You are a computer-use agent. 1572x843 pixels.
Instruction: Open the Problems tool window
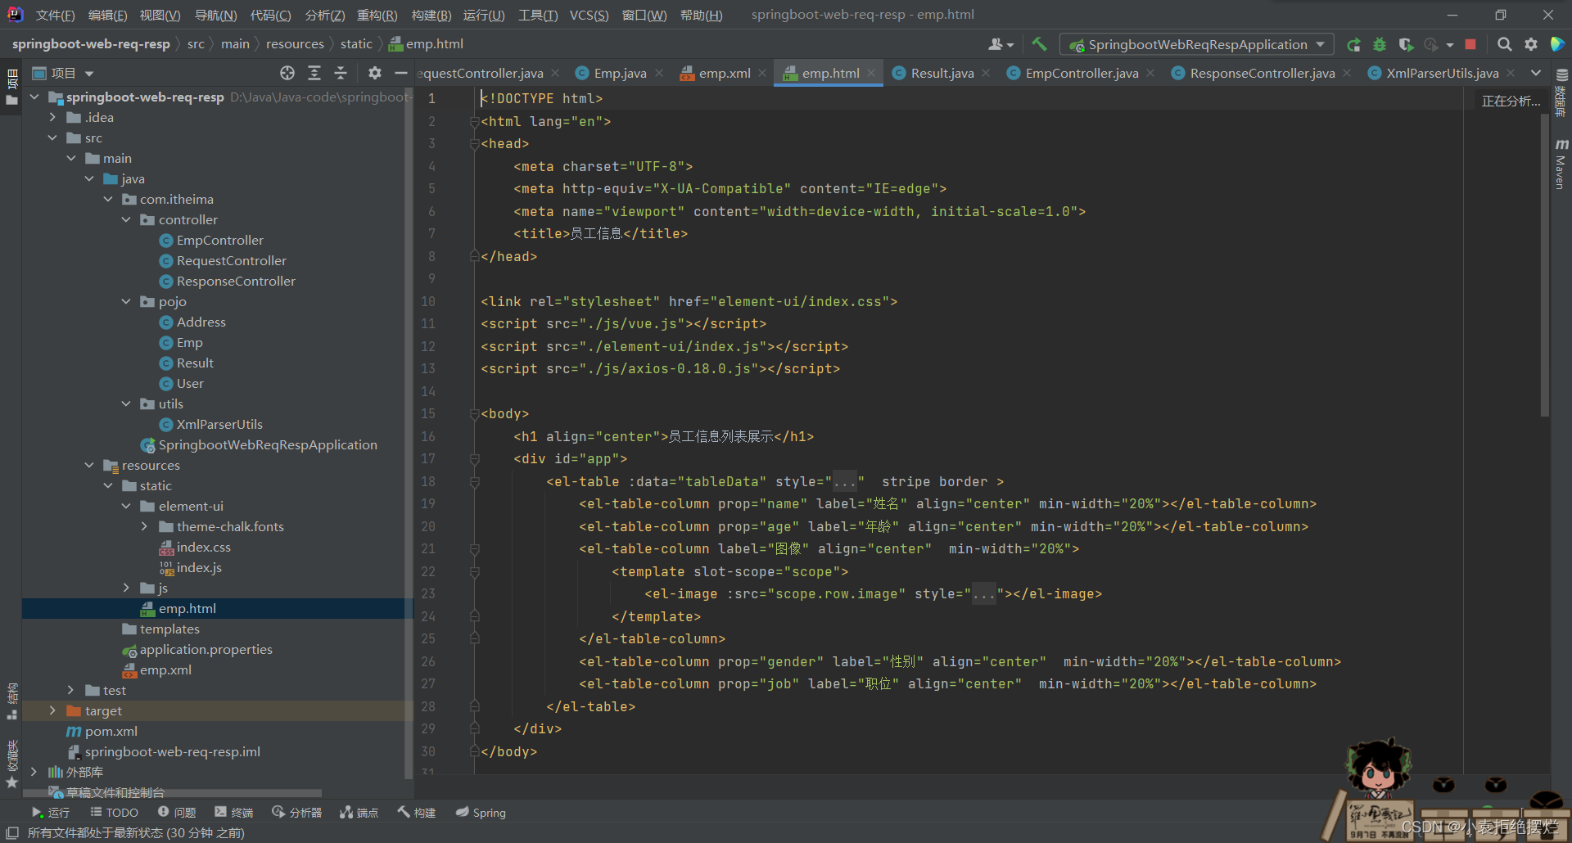click(x=177, y=813)
